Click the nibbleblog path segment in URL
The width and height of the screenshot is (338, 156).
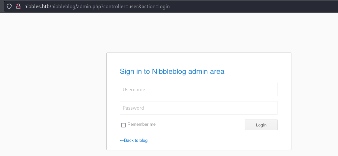click(x=64, y=7)
